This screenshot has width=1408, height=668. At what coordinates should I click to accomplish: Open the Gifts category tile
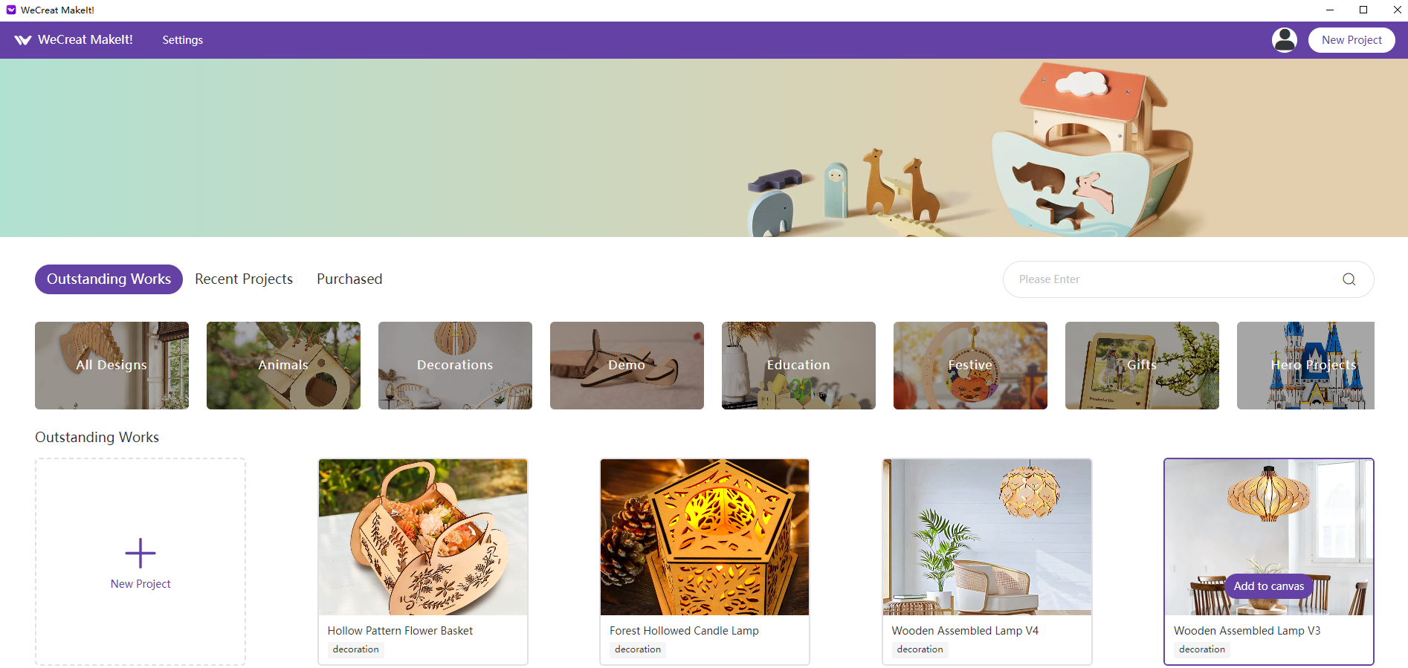pyautogui.click(x=1142, y=366)
